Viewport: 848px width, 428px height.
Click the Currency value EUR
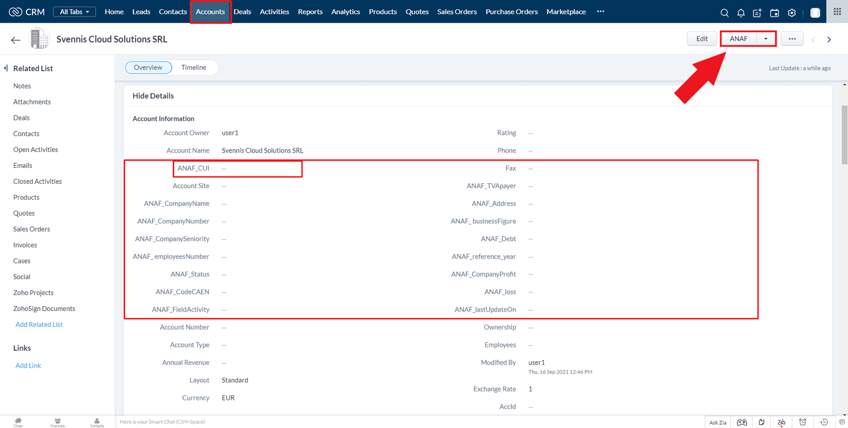228,398
